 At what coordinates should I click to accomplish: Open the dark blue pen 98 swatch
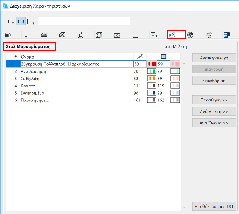[x=151, y=93]
